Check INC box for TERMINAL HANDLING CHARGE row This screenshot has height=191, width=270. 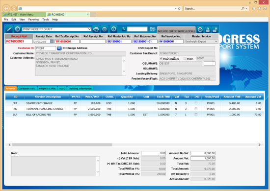click(x=196, y=109)
